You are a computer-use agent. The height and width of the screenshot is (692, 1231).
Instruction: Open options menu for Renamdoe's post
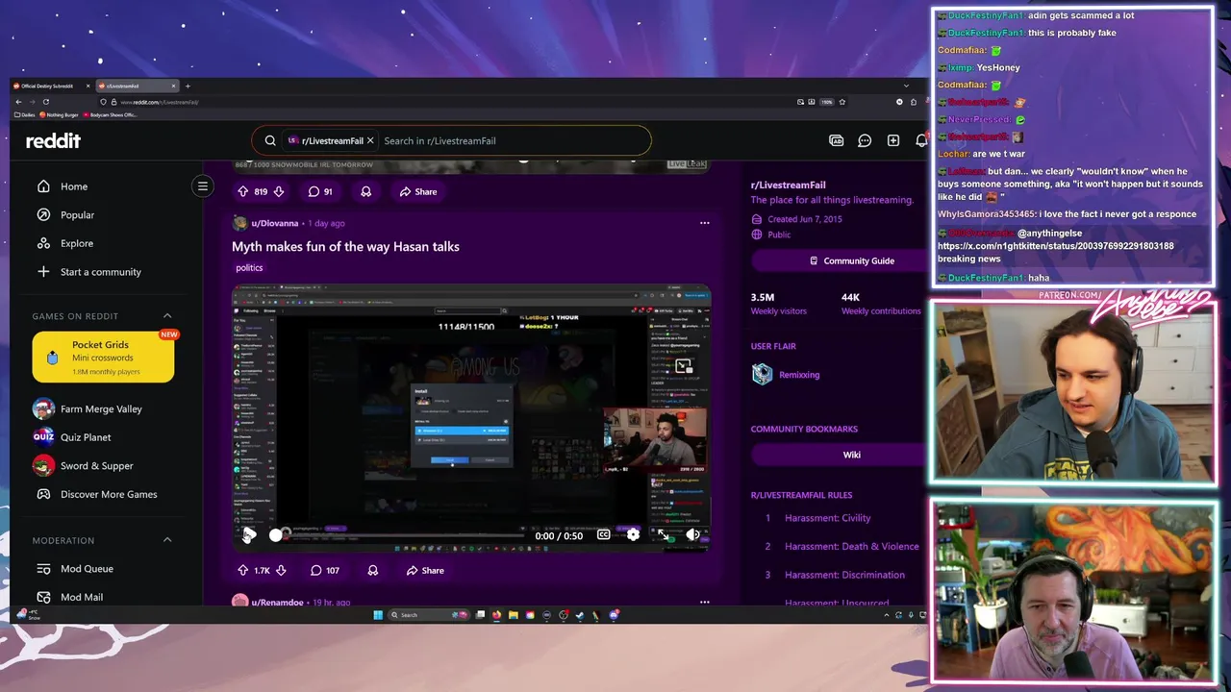pos(705,603)
